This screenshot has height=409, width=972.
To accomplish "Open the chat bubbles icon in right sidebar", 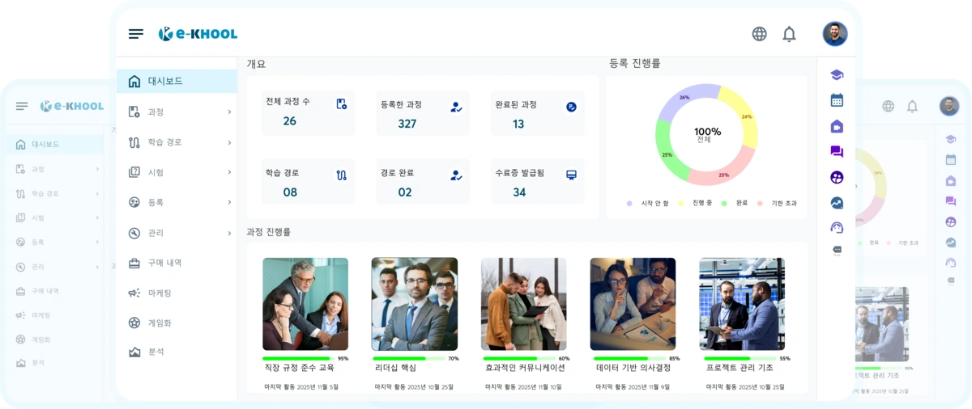I will point(837,151).
